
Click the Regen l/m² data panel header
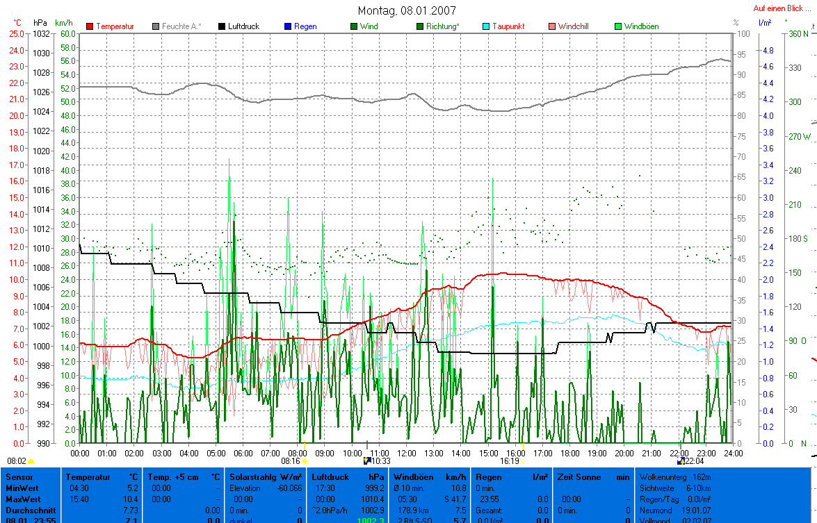click(511, 477)
